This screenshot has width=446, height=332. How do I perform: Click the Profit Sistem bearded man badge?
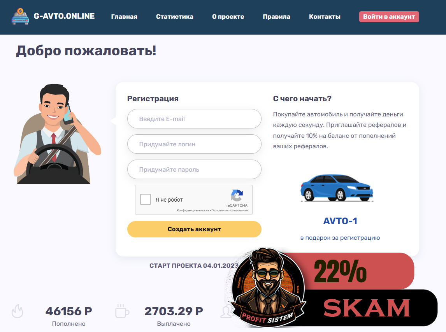[268, 287]
